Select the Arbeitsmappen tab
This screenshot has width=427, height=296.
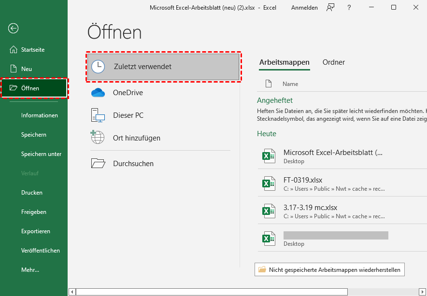285,62
